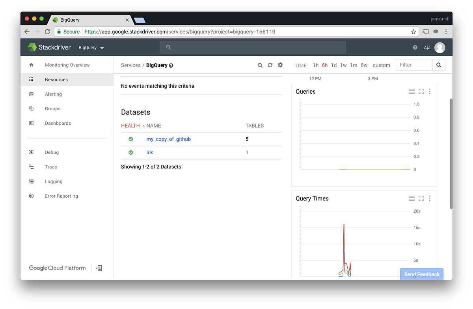The width and height of the screenshot is (473, 309).
Task: Switch the time range to 1d
Action: tap(334, 65)
